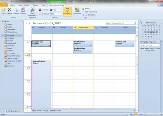Select February 22 in mini calendar

pyautogui.click(x=151, y=34)
